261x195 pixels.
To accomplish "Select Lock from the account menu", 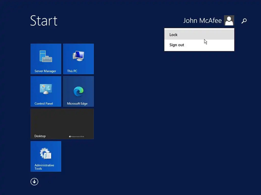I will coord(199,35).
